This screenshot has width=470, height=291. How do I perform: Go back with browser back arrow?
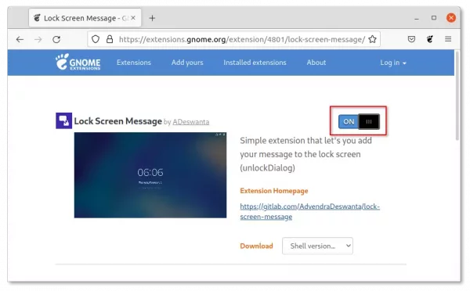(x=20, y=39)
